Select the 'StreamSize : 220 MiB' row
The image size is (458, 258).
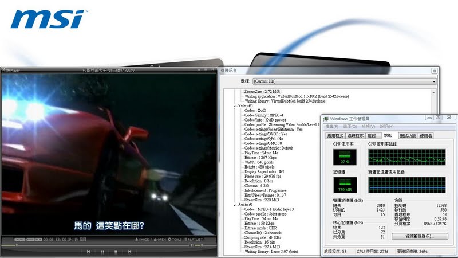[262, 200]
